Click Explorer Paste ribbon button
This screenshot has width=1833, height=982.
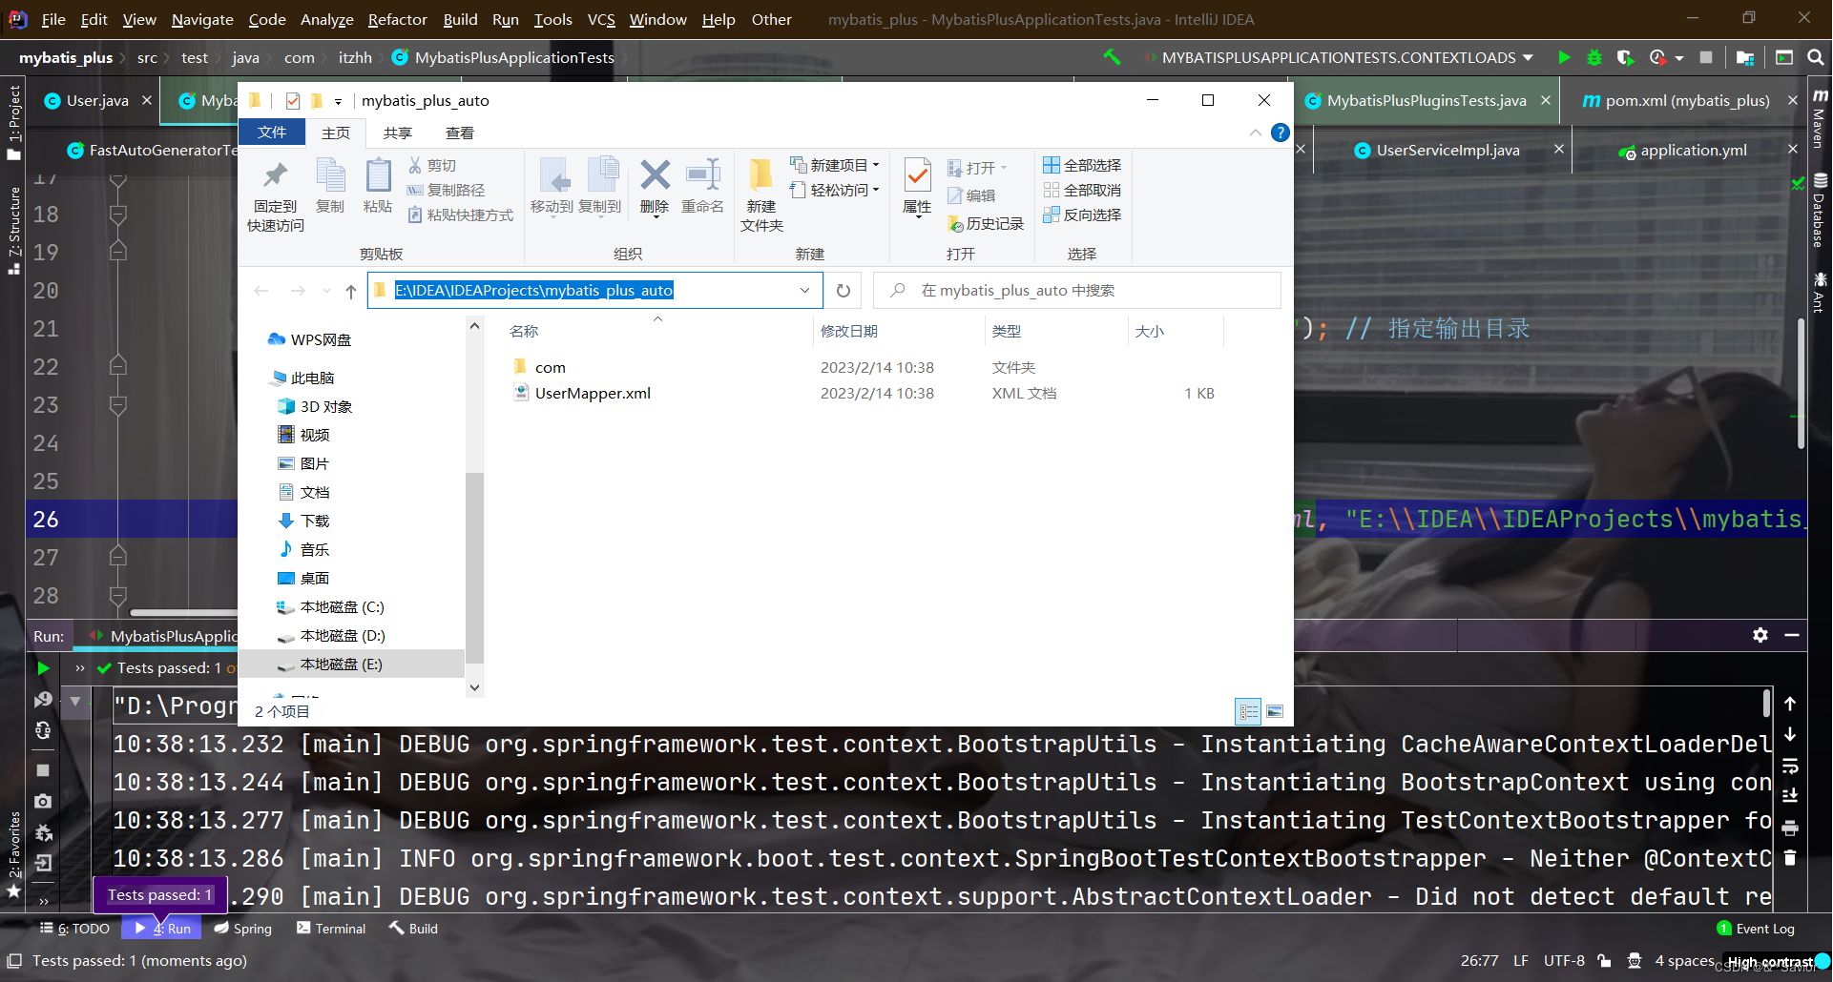pyautogui.click(x=378, y=187)
